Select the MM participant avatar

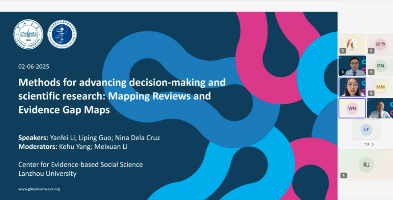(380, 87)
